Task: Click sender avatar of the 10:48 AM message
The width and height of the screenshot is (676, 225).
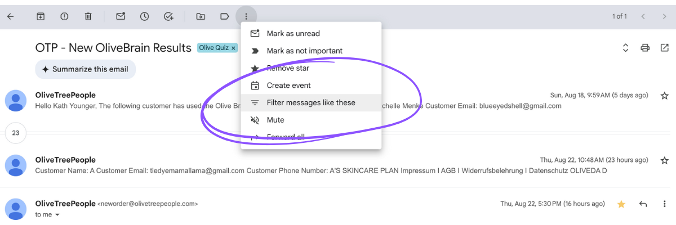Action: click(16, 165)
